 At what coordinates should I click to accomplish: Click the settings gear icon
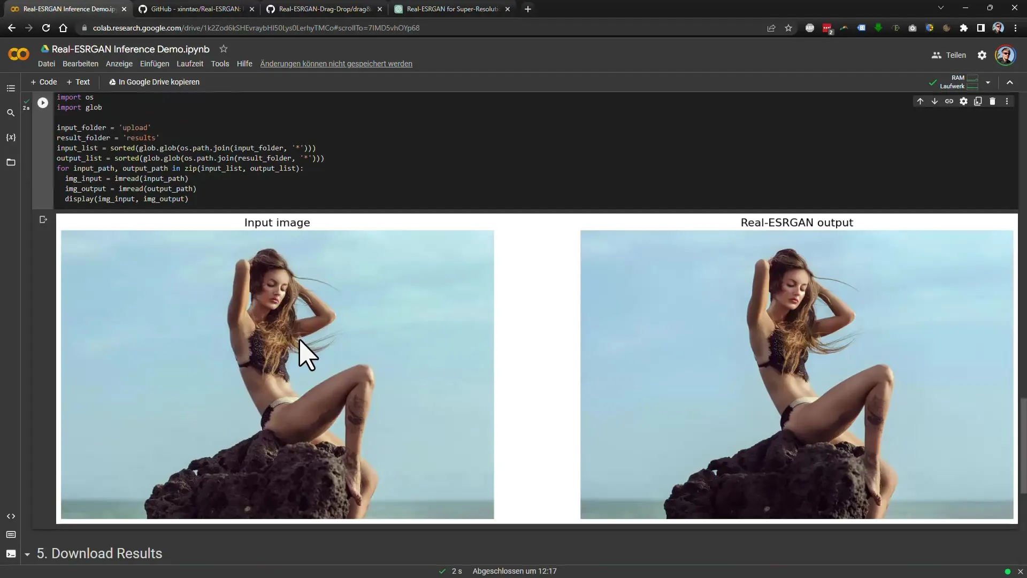pos(982,55)
